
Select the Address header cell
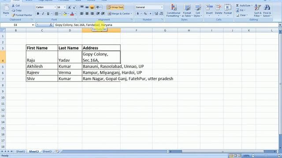(x=101, y=48)
